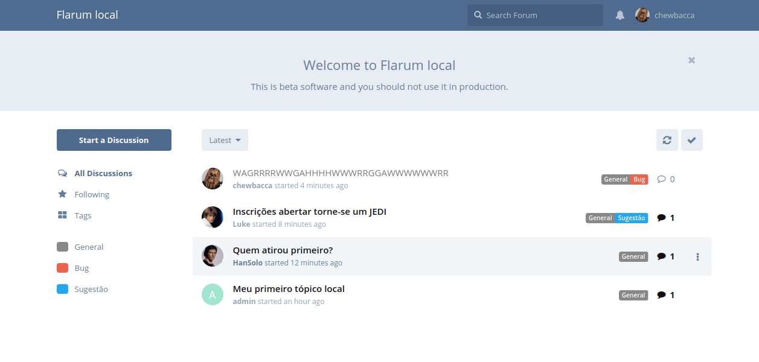
Task: Click Sugestão tag label on Inscrições discussion
Action: coord(631,218)
